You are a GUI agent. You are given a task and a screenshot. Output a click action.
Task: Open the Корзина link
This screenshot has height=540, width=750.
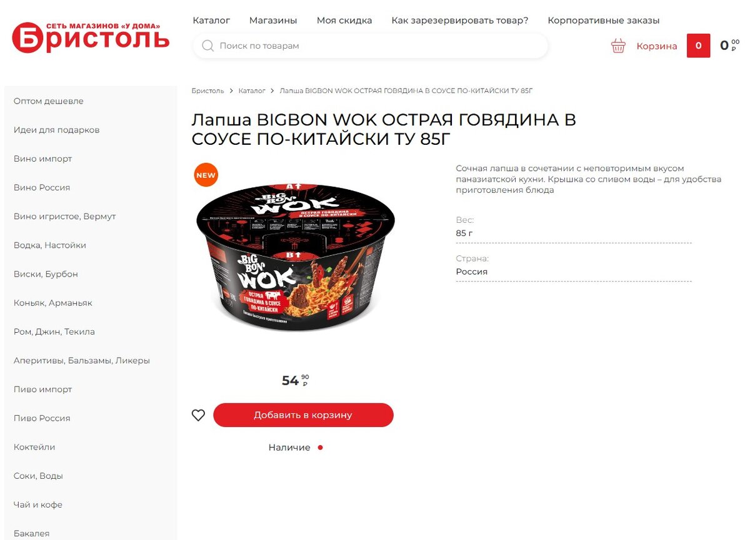(657, 46)
